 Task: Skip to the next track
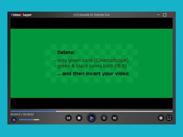coord(114,118)
